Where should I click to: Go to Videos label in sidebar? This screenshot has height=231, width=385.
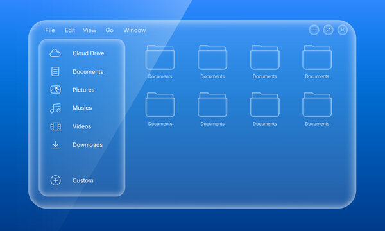(81, 126)
